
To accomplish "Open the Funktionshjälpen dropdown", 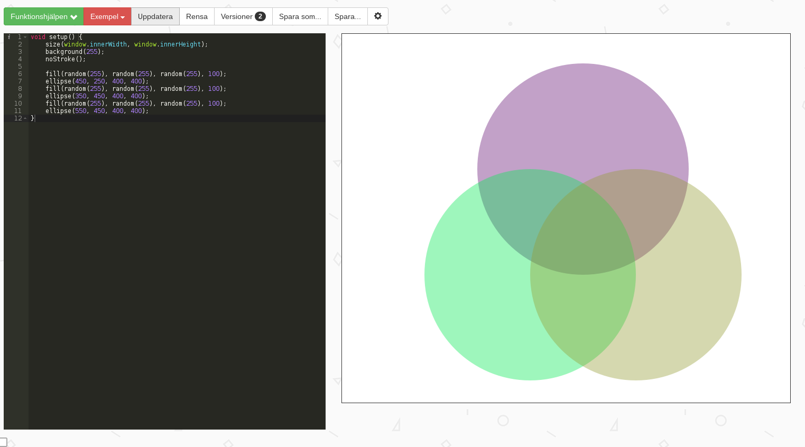I will pyautogui.click(x=44, y=16).
